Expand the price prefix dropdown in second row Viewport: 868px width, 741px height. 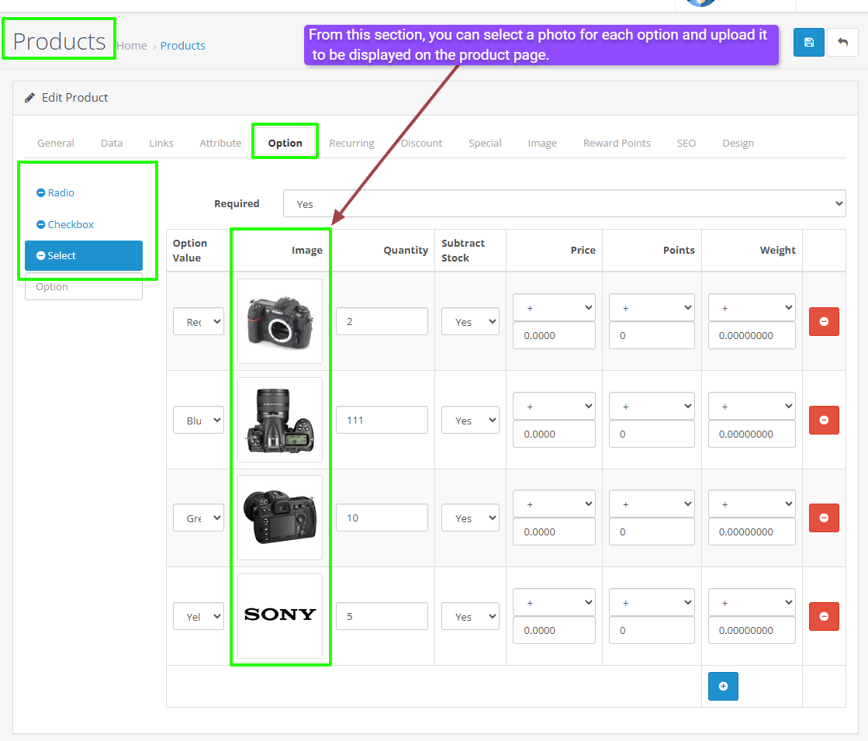click(x=554, y=407)
